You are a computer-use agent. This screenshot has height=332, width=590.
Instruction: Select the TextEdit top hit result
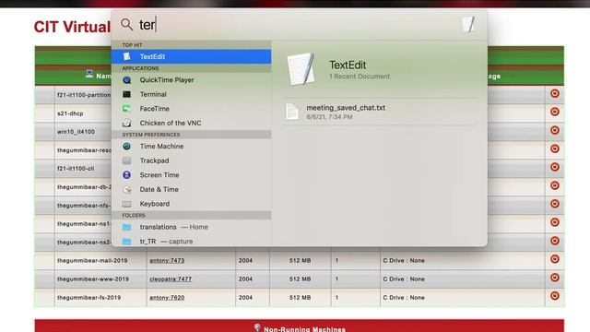pyautogui.click(x=191, y=56)
